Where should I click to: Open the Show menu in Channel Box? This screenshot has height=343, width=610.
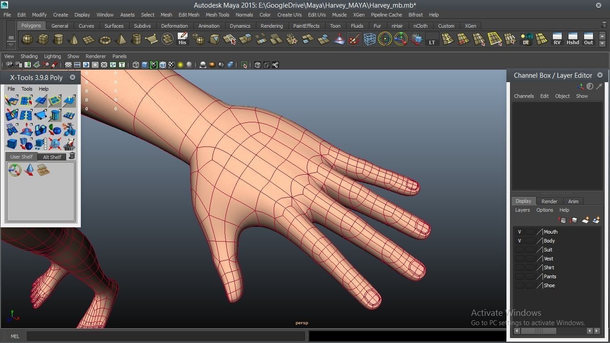(x=582, y=96)
